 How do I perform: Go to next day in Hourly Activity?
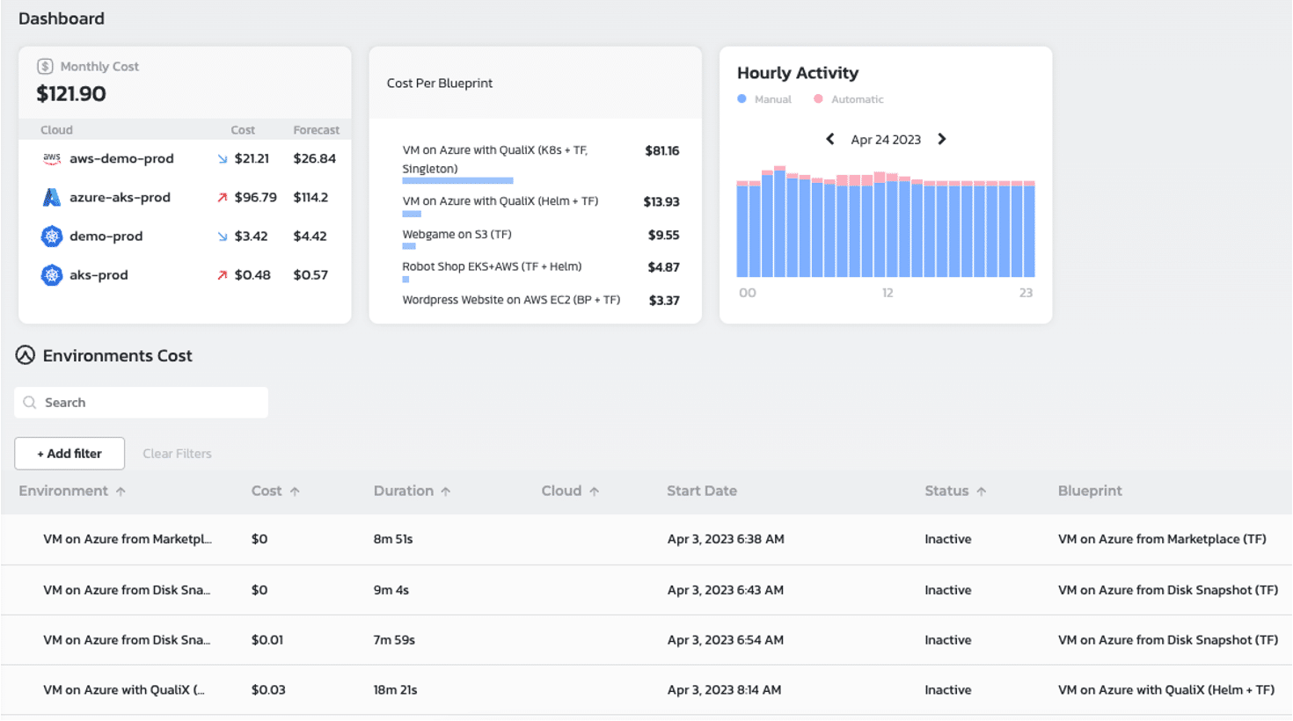point(942,139)
